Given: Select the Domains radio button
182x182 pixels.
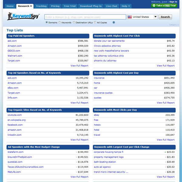Looking at the screenshot, I should coord(47,22).
